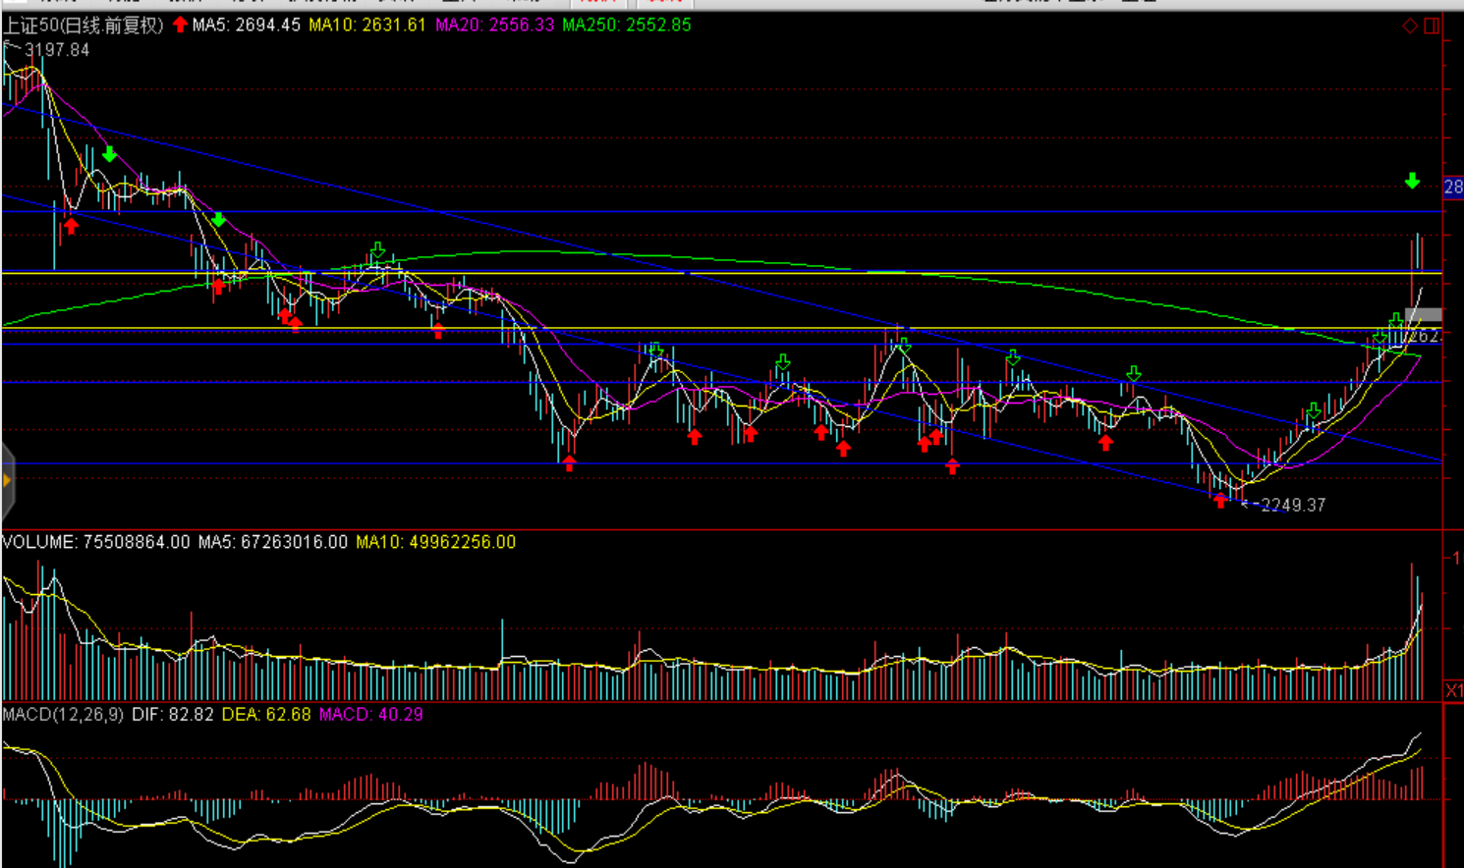Image resolution: width=1464 pixels, height=868 pixels.
Task: Click the 2249.37 low price marker
Action: click(1292, 505)
